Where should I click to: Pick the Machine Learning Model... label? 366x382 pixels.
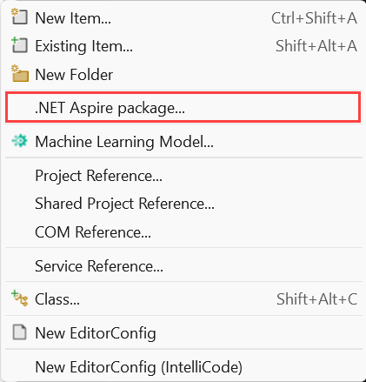click(124, 142)
